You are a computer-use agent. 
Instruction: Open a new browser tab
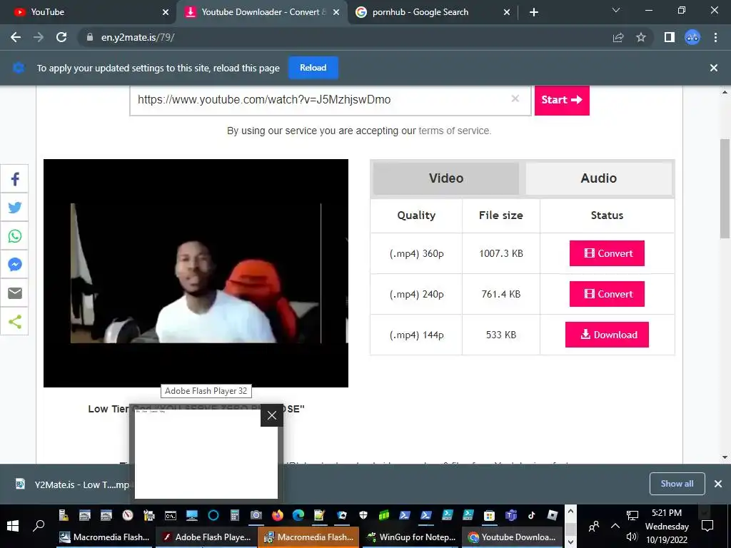tap(534, 12)
